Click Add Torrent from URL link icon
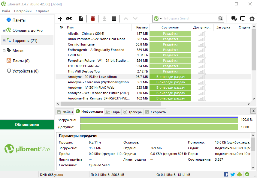This screenshot has height=178, width=257. (69, 19)
